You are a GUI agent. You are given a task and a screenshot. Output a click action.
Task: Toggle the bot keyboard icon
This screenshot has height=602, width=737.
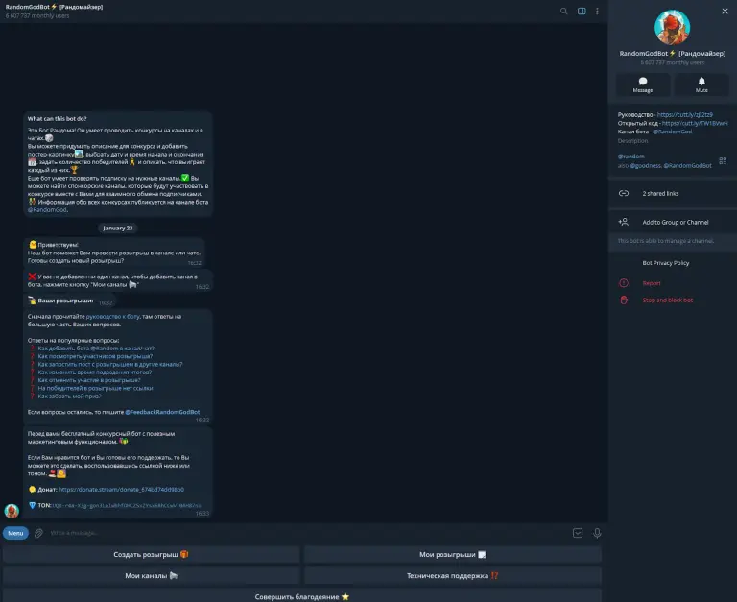(578, 533)
